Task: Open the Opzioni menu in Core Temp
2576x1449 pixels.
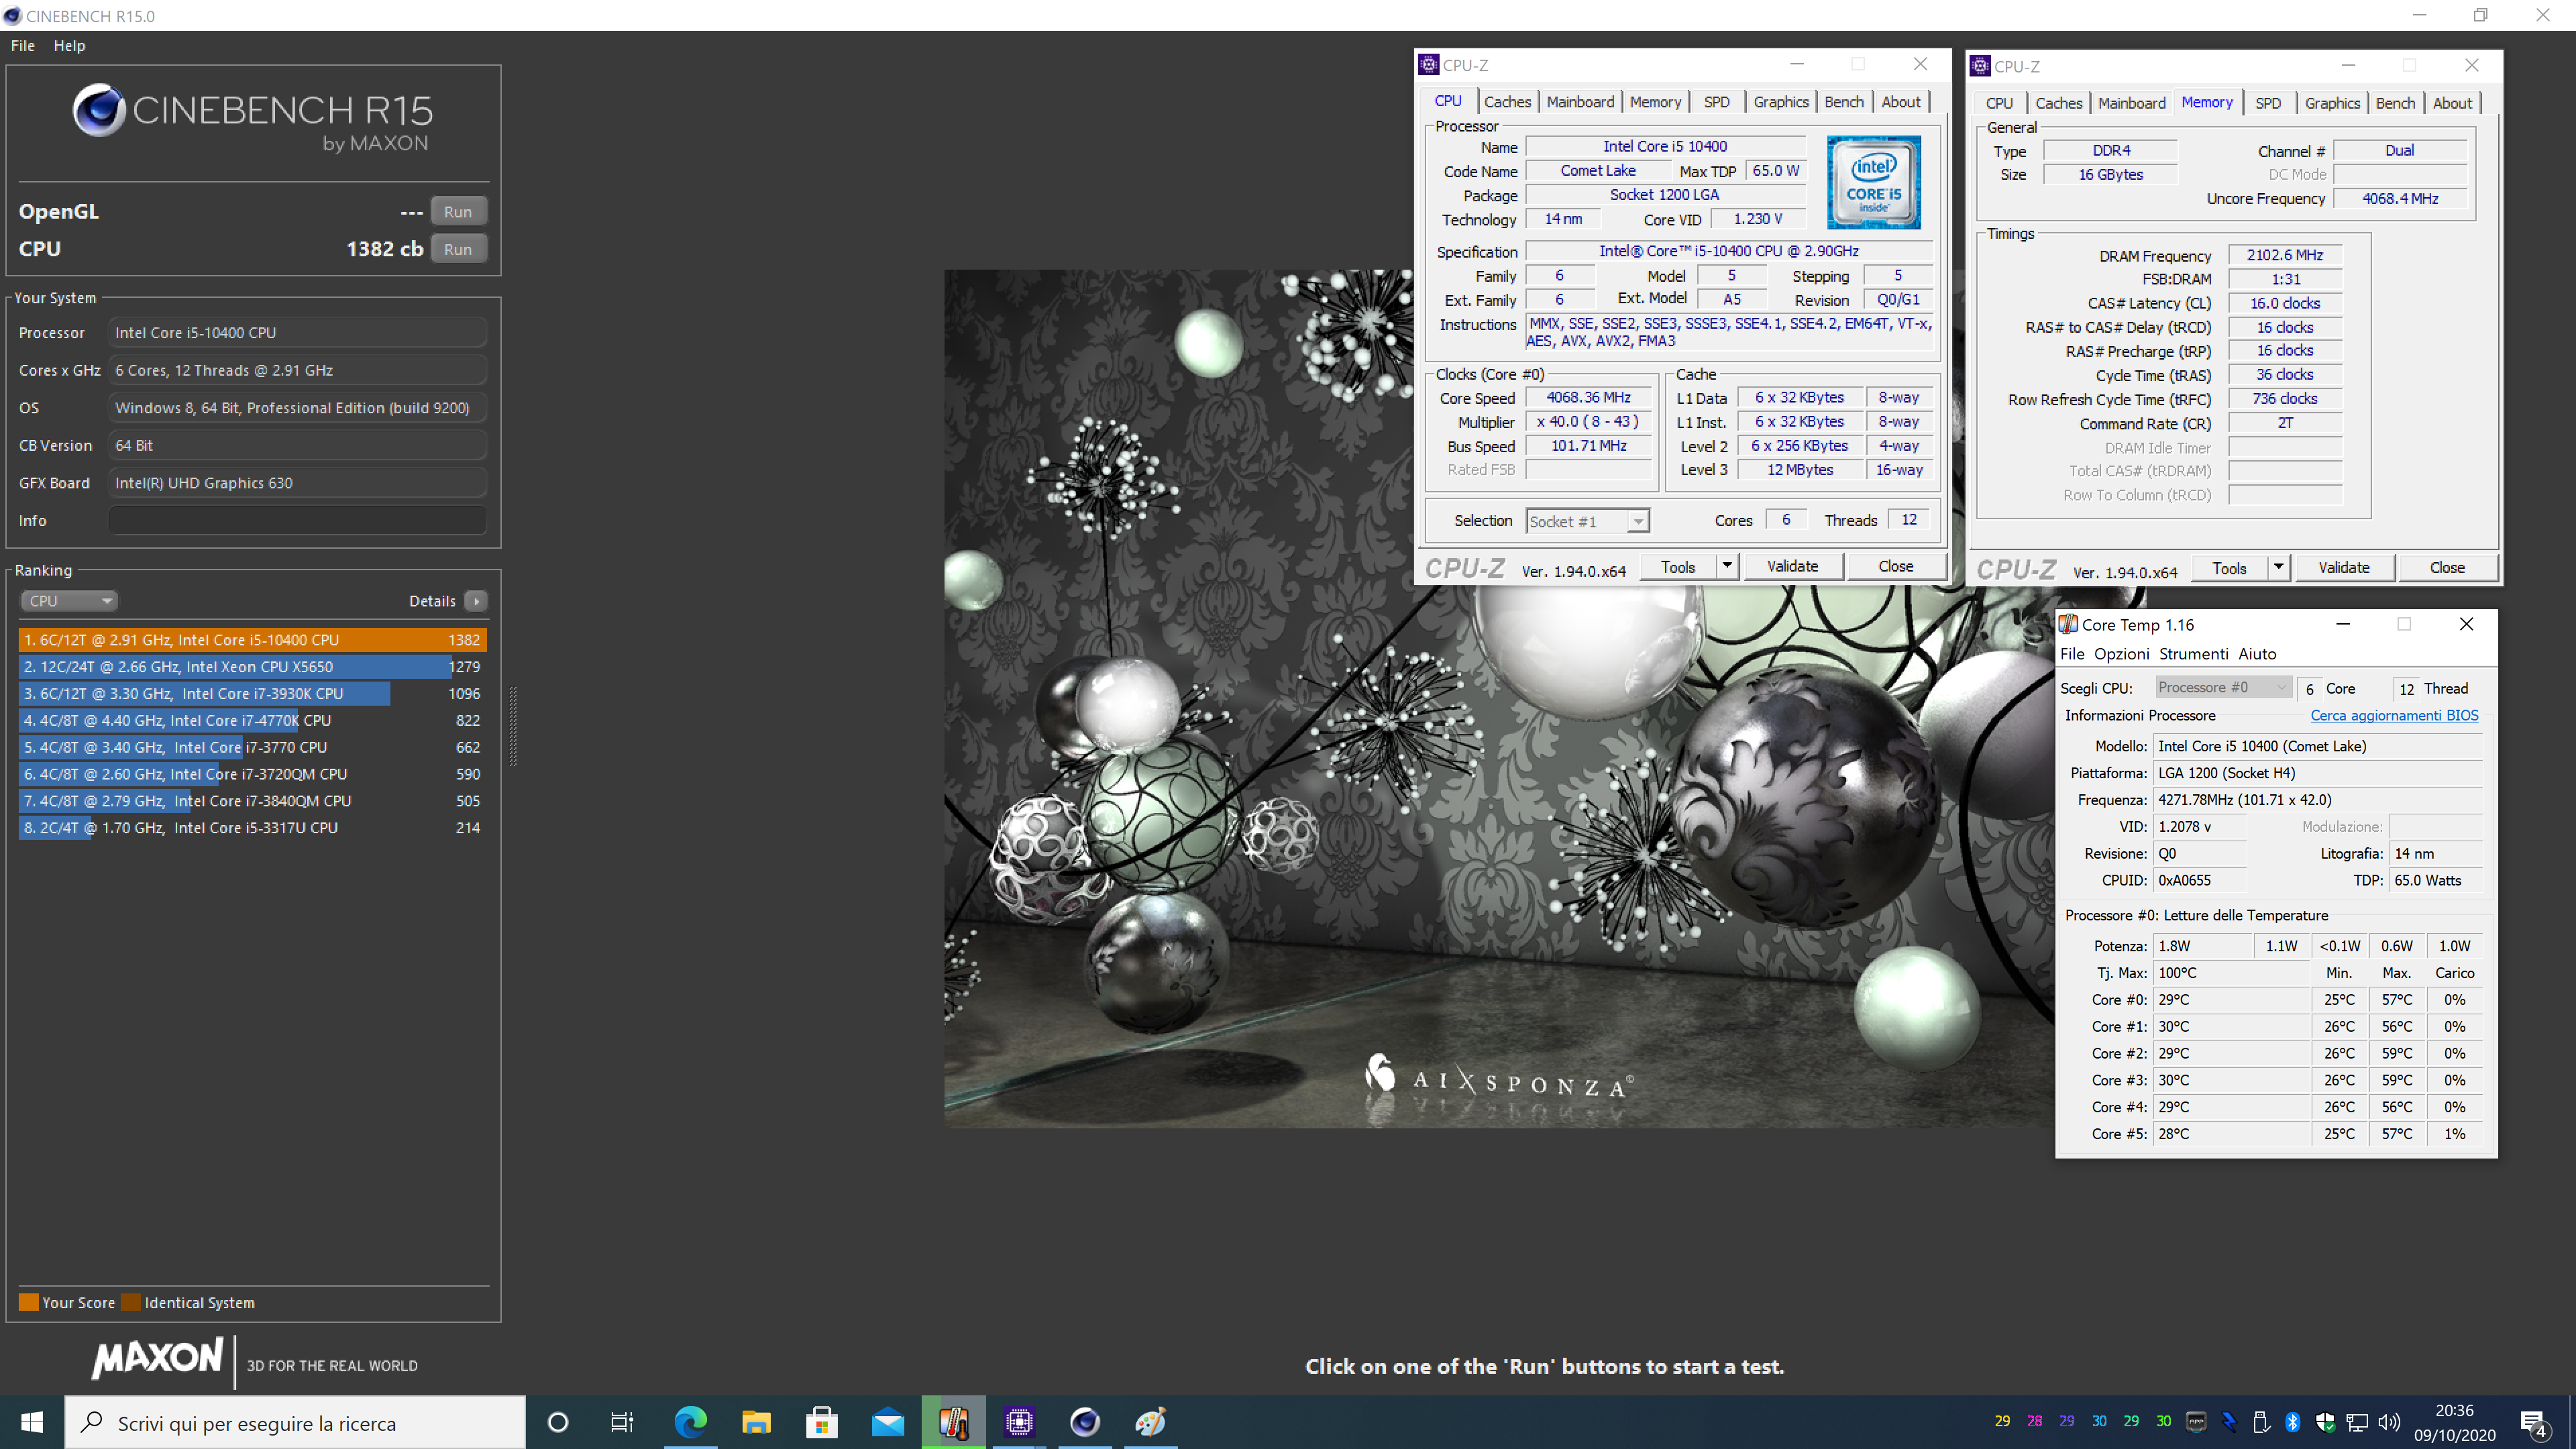Action: pyautogui.click(x=2121, y=654)
